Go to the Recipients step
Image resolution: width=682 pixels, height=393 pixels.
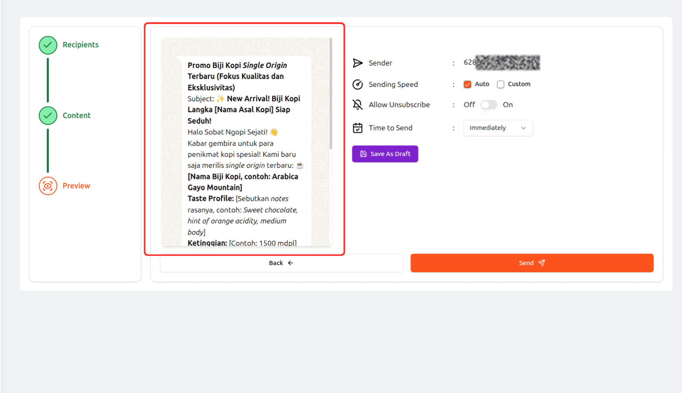(x=80, y=45)
